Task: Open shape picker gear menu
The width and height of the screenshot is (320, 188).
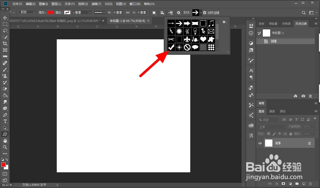Action: tap(224, 22)
